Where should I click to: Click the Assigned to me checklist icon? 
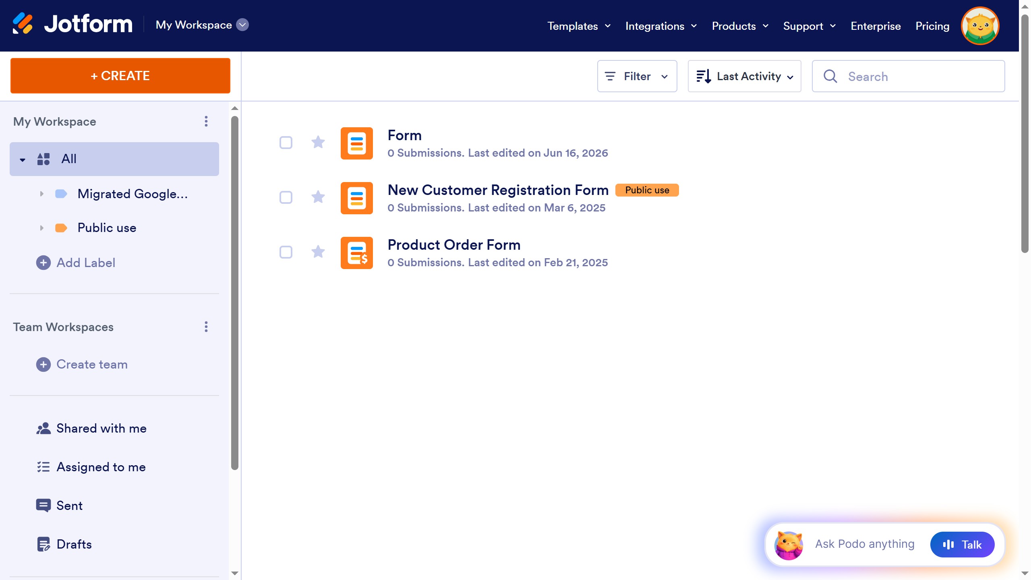pos(43,467)
